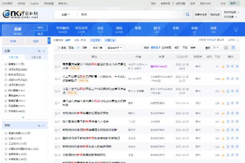
Task: Switch to list view icon
Action: [x=233, y=48]
